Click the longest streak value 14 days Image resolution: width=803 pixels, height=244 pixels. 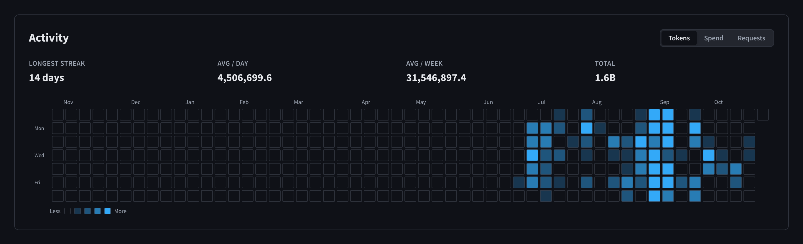pos(47,78)
